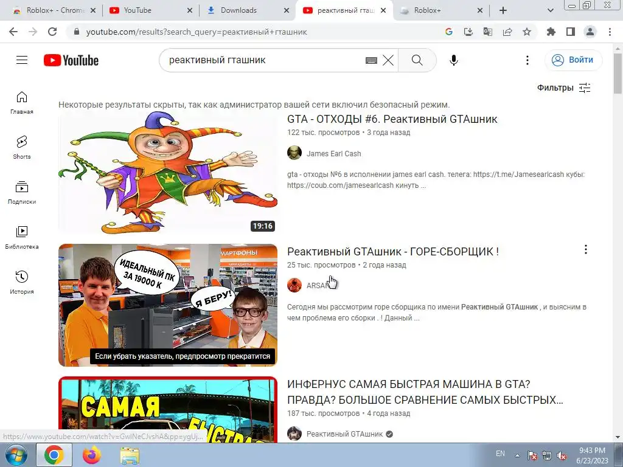Open the James Earl Cash channel name
This screenshot has height=467, width=623.
point(334,154)
